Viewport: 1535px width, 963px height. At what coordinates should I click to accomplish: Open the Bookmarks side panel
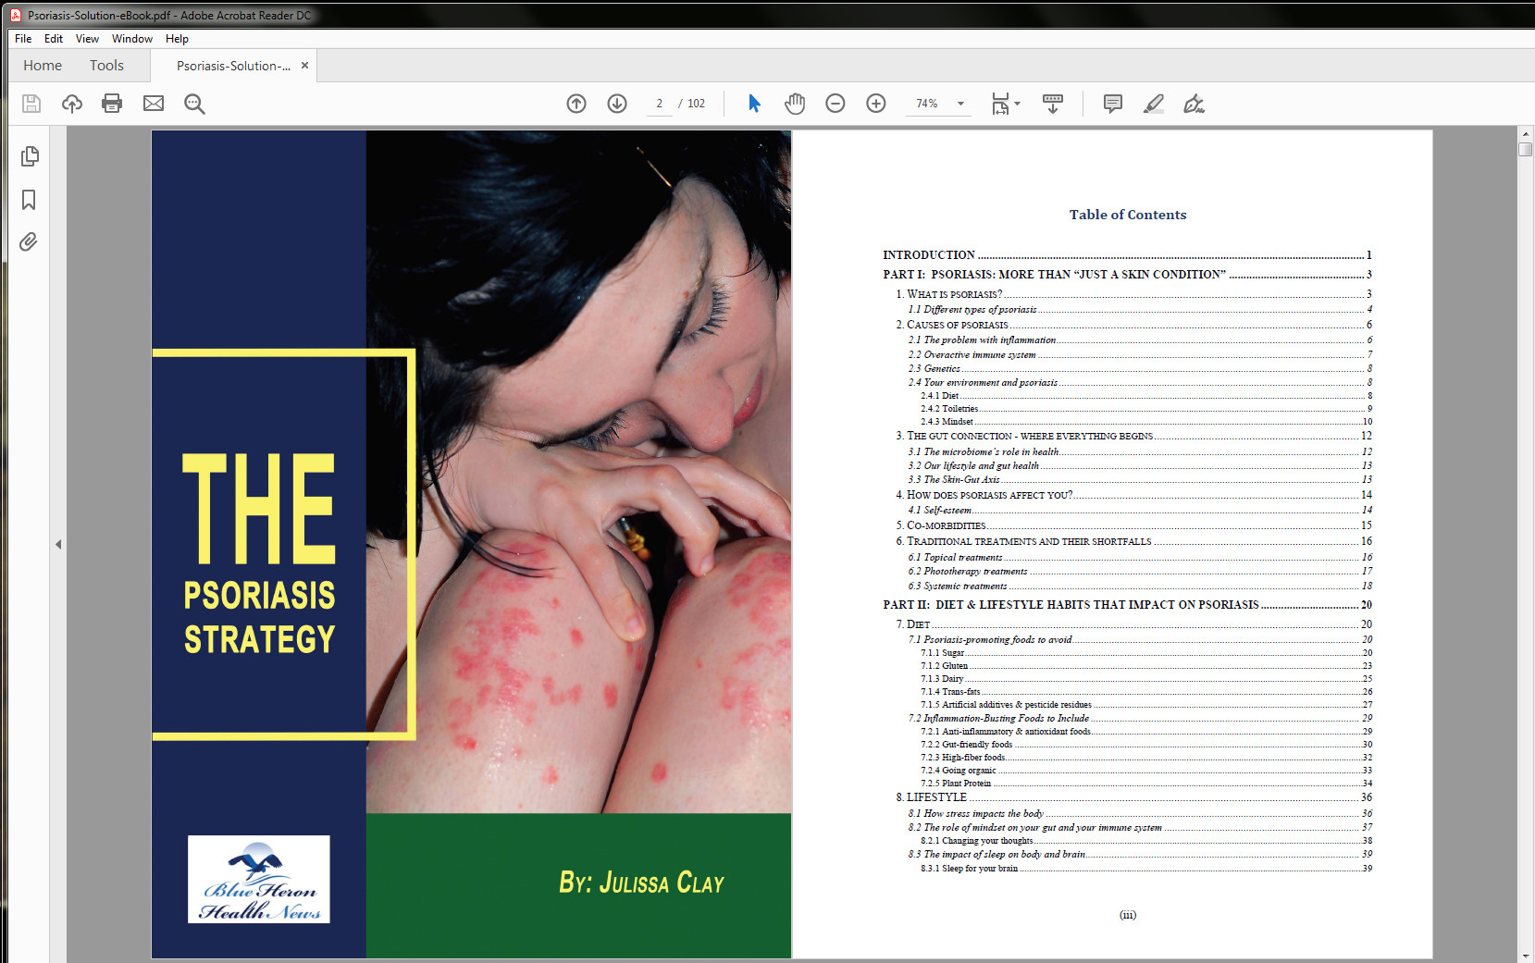point(29,200)
